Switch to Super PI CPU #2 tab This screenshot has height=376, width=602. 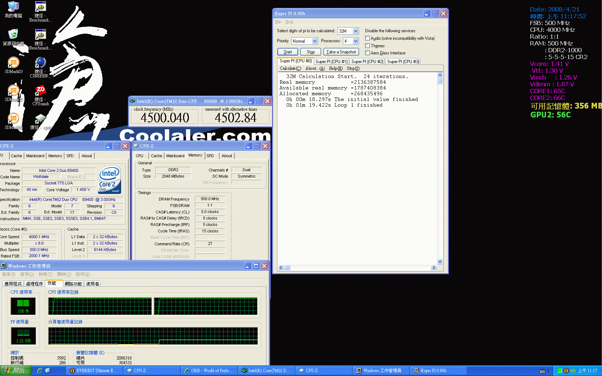coord(367,62)
